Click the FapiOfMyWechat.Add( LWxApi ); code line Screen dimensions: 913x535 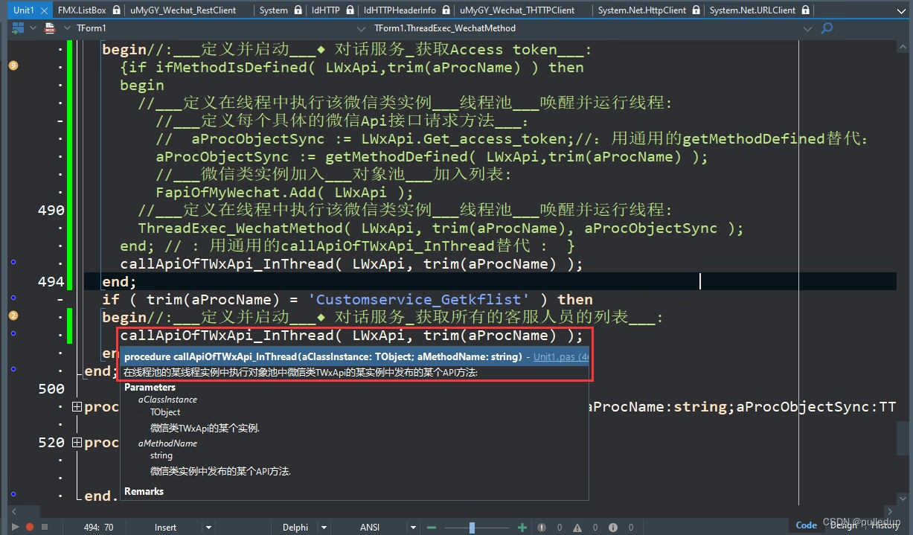click(284, 192)
